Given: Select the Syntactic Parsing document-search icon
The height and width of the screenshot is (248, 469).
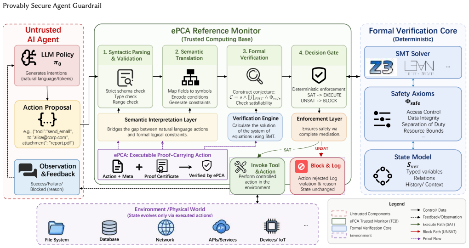Looking at the screenshot, I should point(125,78).
